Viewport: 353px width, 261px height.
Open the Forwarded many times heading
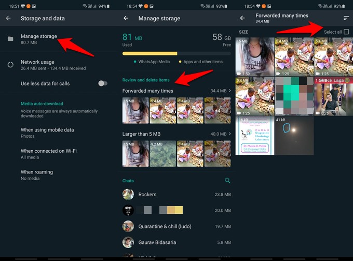[x=147, y=91]
